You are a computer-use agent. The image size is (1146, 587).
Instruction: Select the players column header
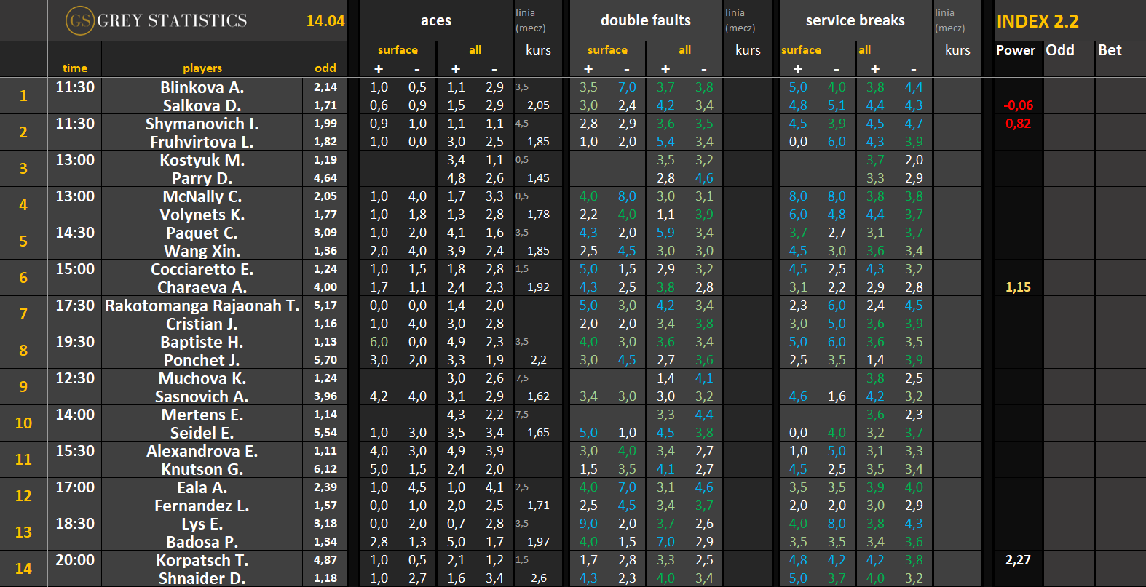[202, 68]
